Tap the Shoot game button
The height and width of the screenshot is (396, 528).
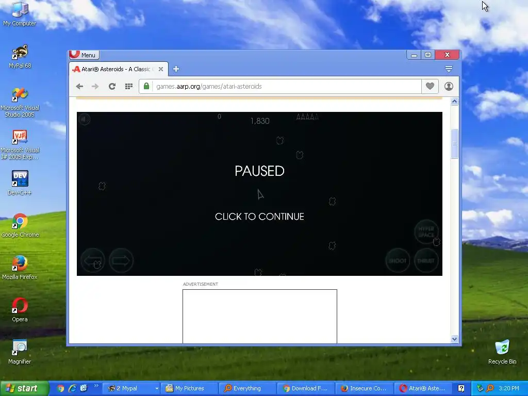tap(398, 260)
